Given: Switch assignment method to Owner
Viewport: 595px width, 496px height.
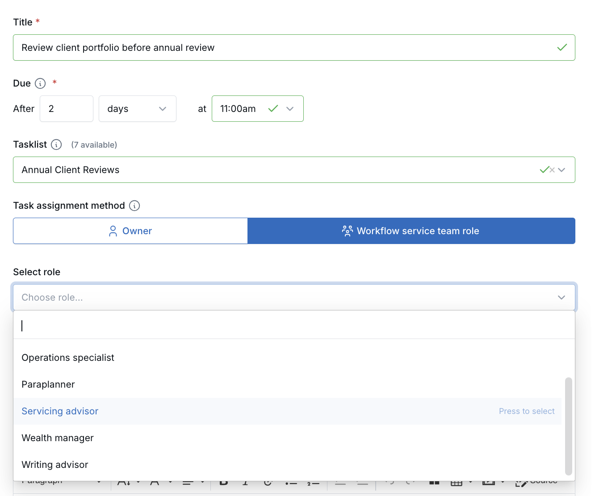Looking at the screenshot, I should click(x=130, y=231).
